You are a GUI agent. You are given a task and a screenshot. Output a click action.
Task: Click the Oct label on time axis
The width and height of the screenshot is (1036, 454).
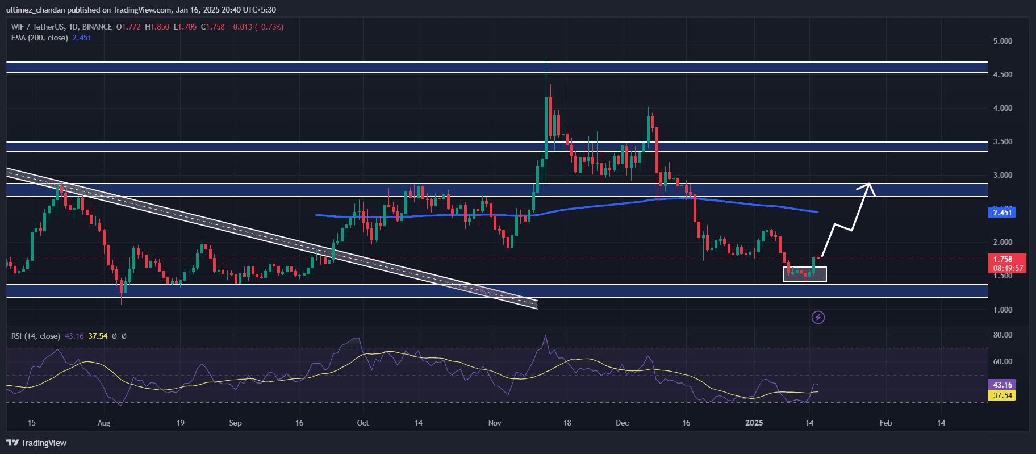point(363,423)
